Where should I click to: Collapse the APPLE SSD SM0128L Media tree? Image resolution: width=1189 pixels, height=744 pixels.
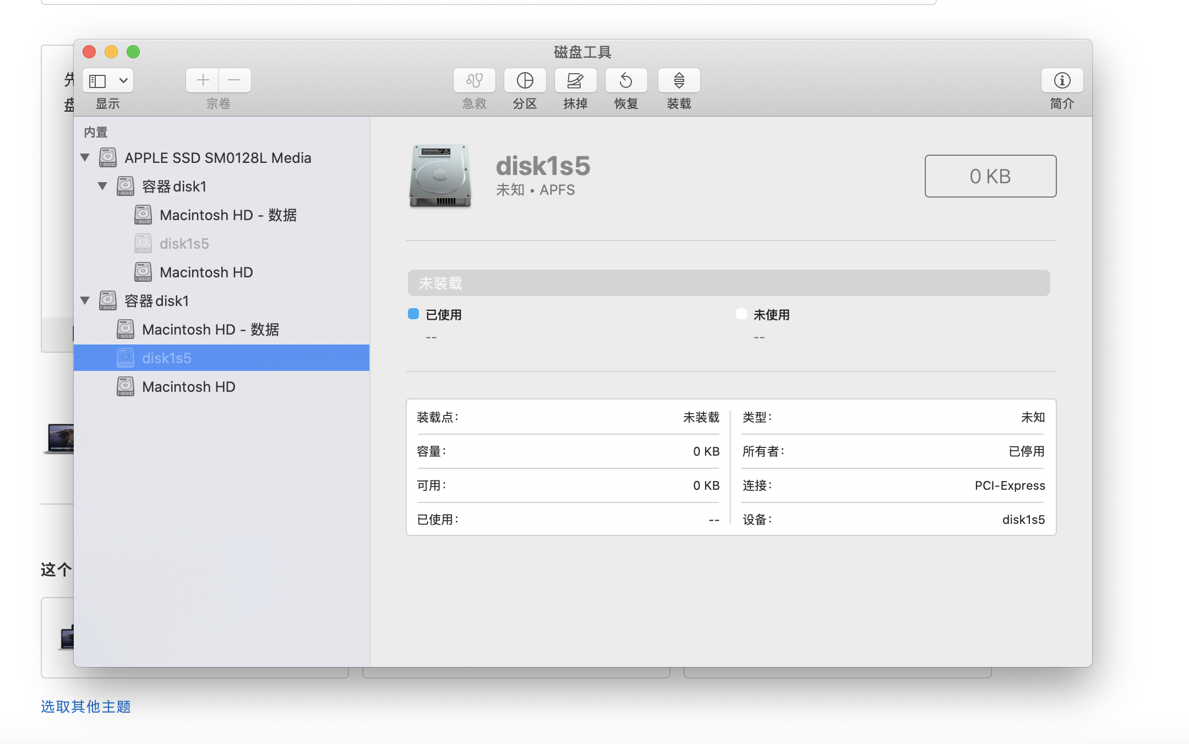pyautogui.click(x=85, y=158)
